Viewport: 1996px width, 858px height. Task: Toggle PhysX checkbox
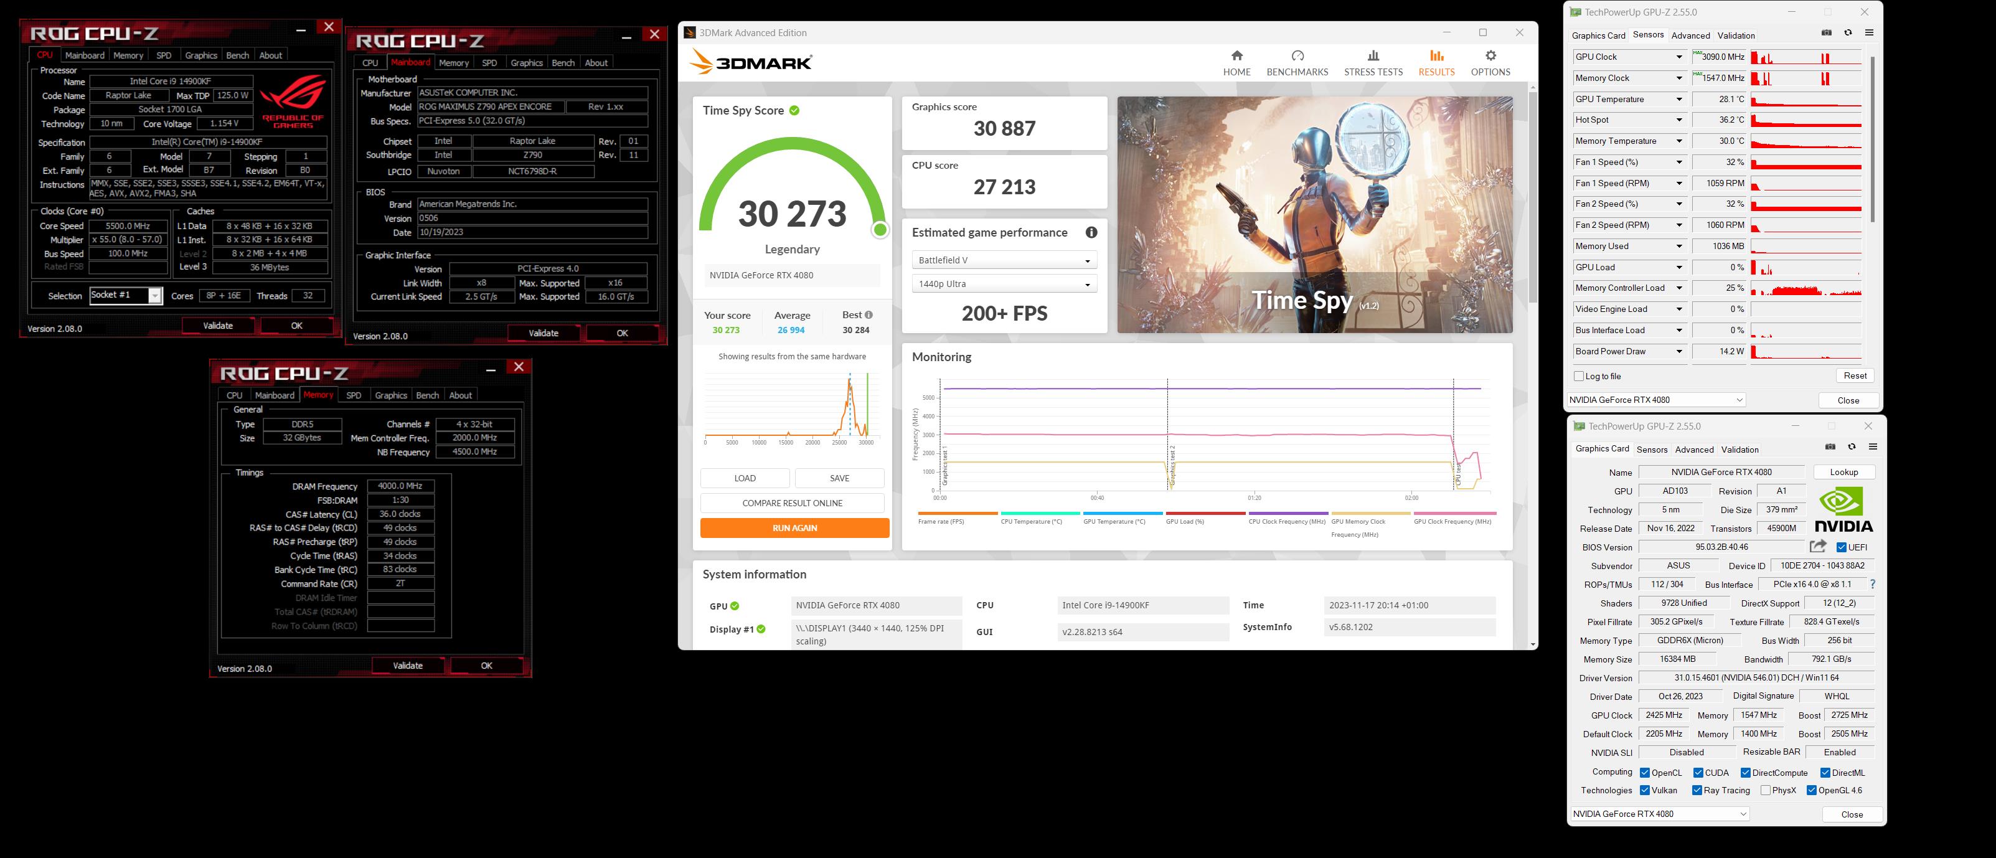click(1765, 791)
